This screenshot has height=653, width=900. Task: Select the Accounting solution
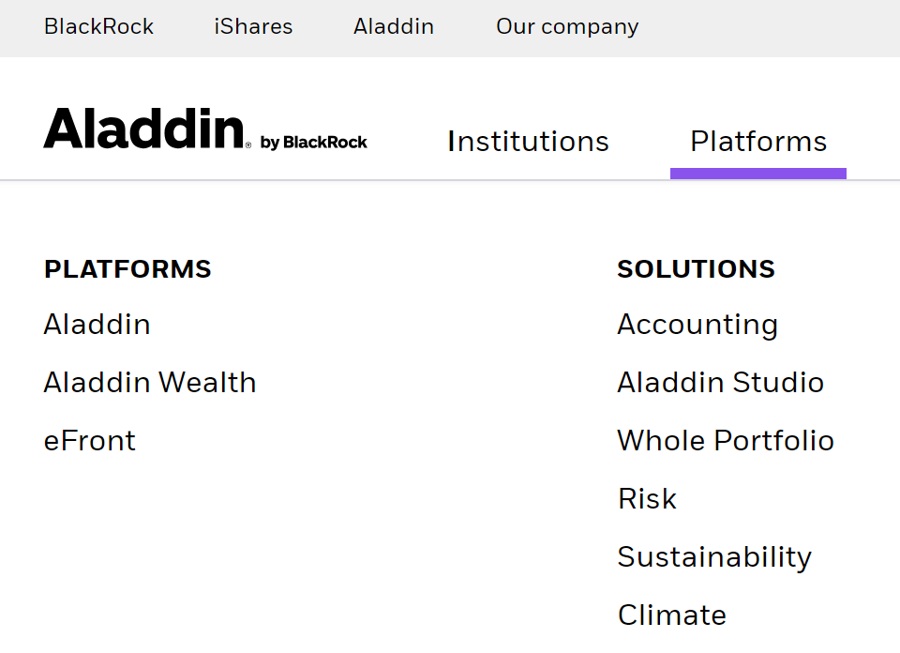(697, 325)
